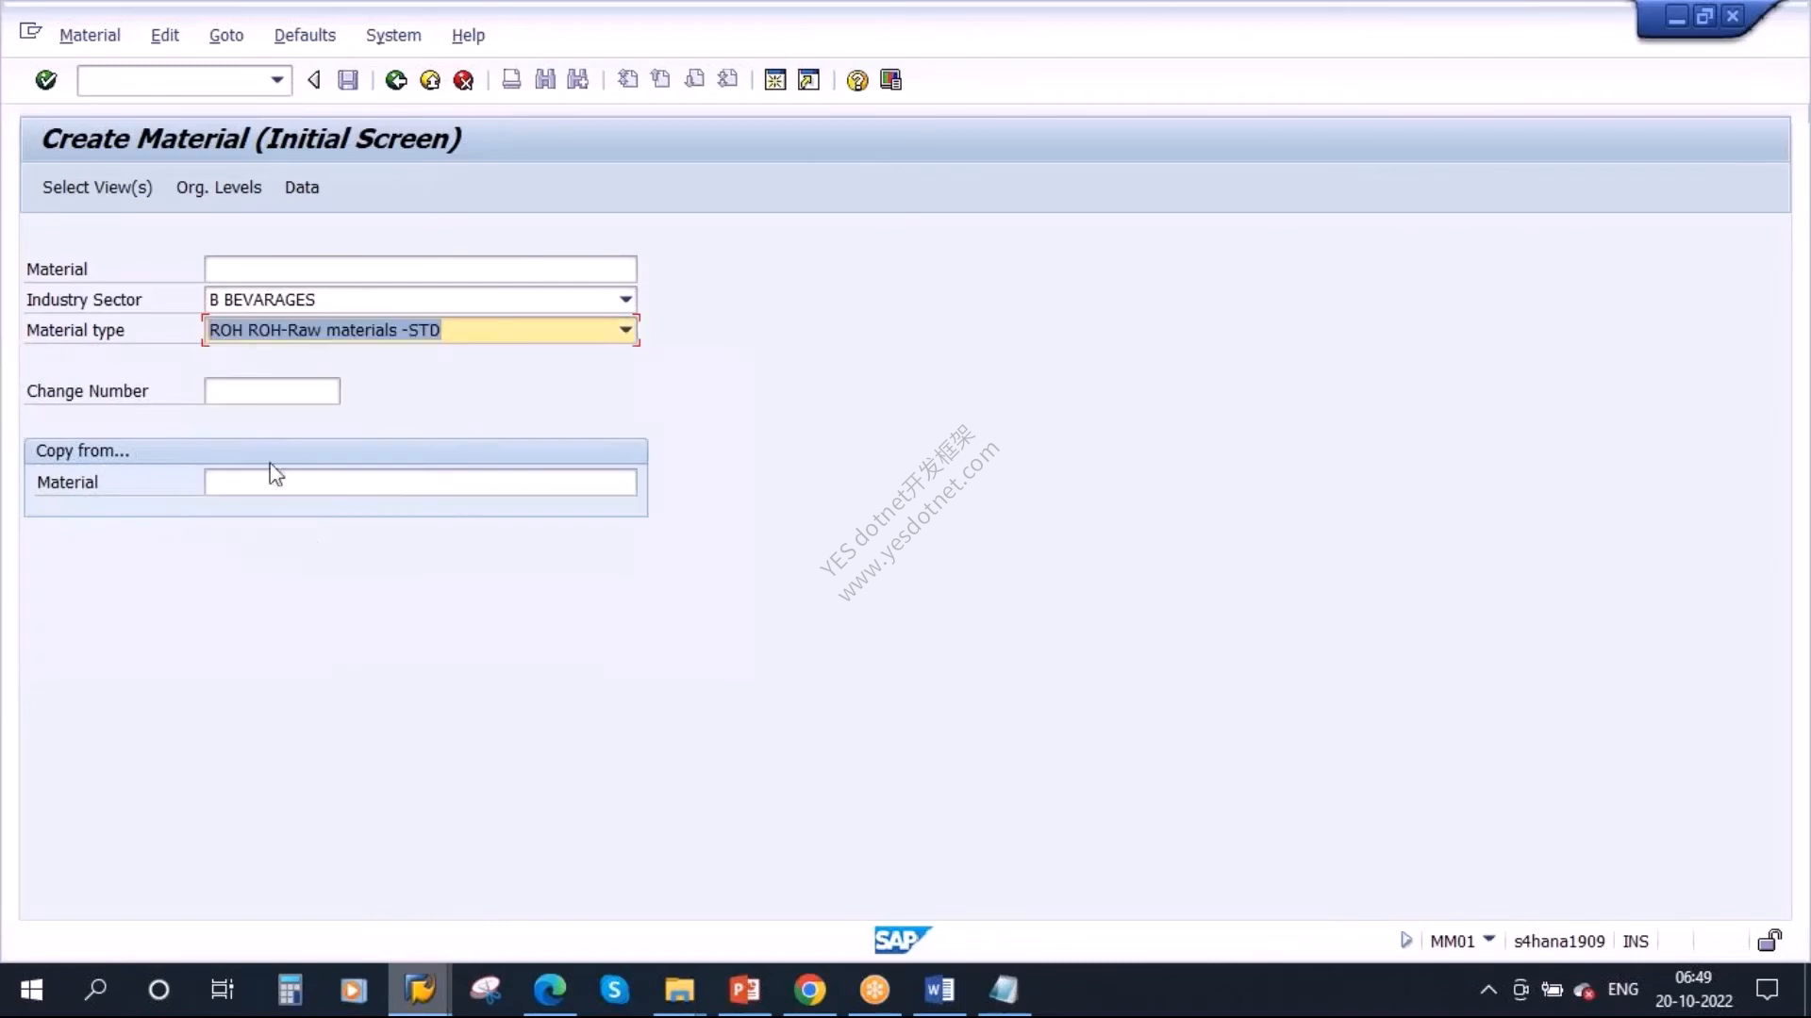The height and width of the screenshot is (1018, 1811).
Task: Open Google Chrome from the taskbar
Action: tap(809, 990)
